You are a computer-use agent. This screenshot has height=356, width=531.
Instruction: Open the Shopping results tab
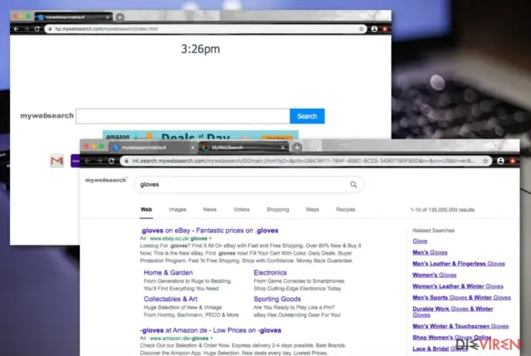click(278, 210)
